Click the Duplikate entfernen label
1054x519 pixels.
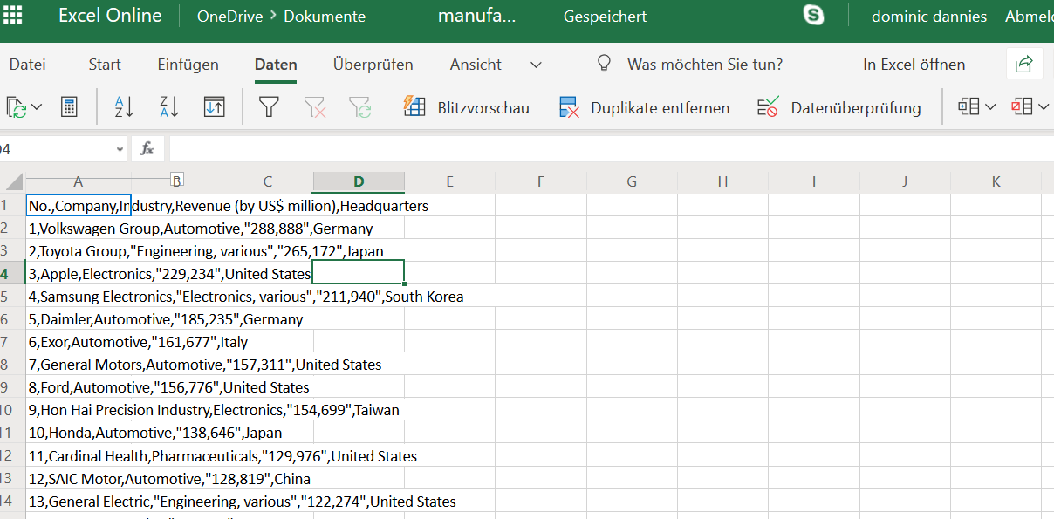coord(660,108)
